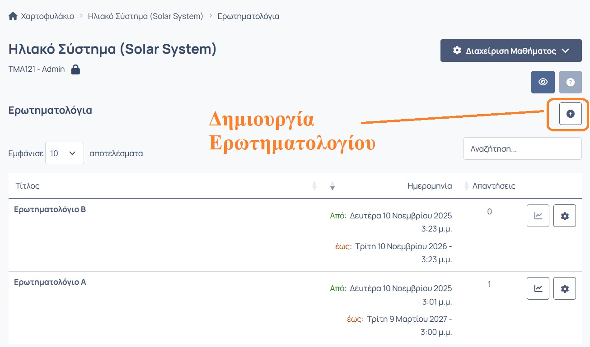
Task: Click the plus icon to create questionnaire
Action: [x=570, y=114]
